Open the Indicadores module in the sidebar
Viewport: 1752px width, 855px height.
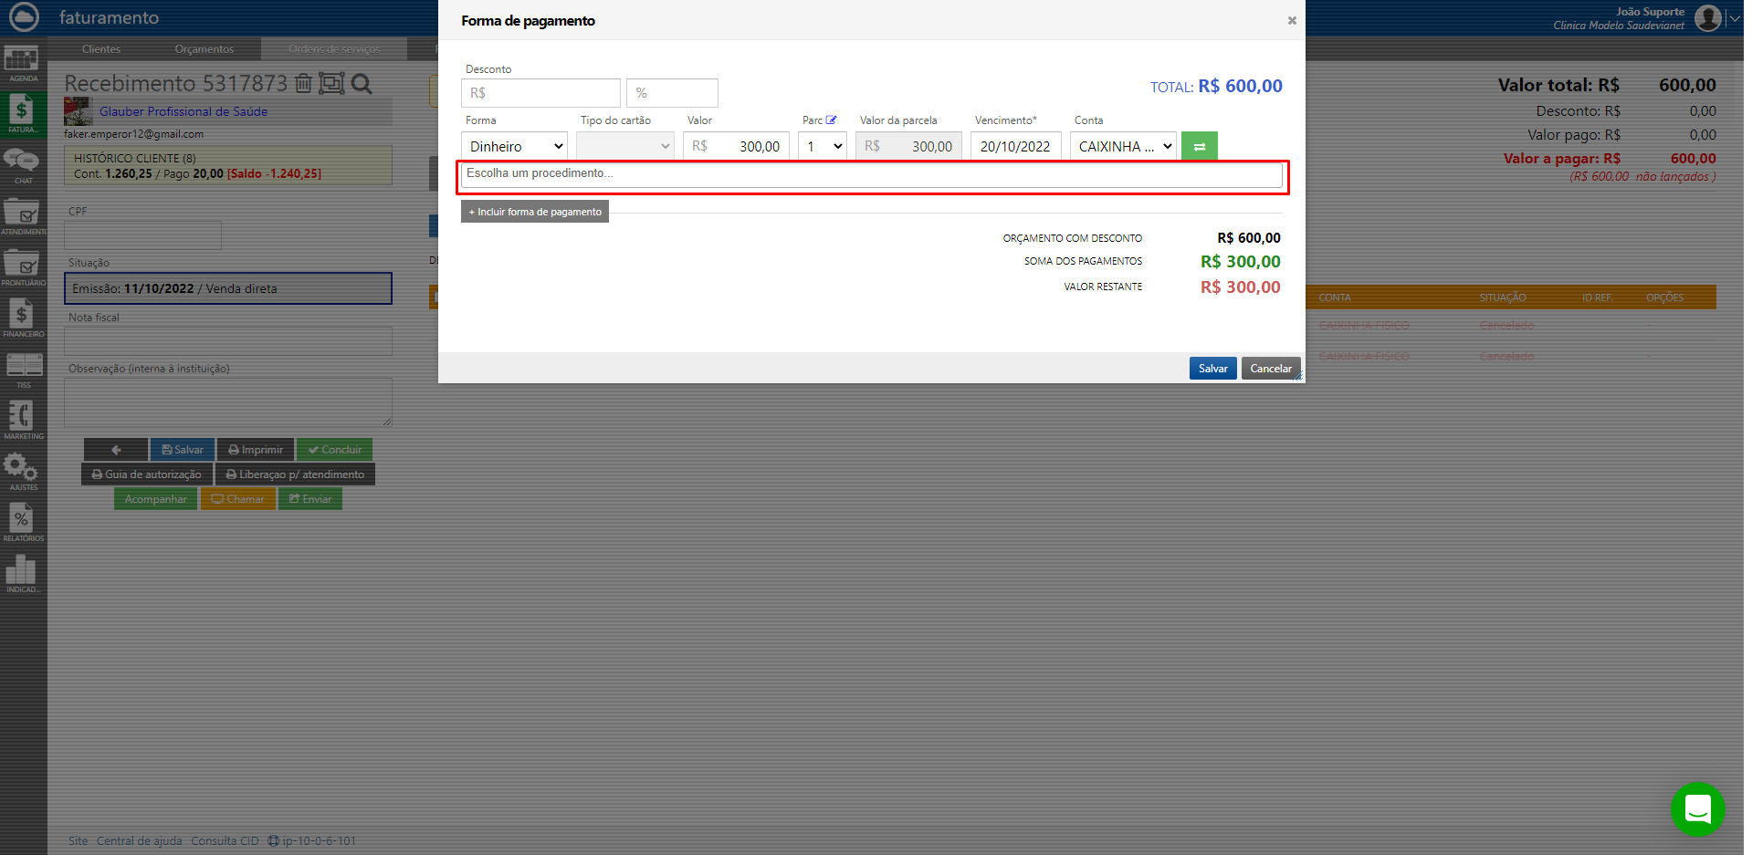pos(23,575)
